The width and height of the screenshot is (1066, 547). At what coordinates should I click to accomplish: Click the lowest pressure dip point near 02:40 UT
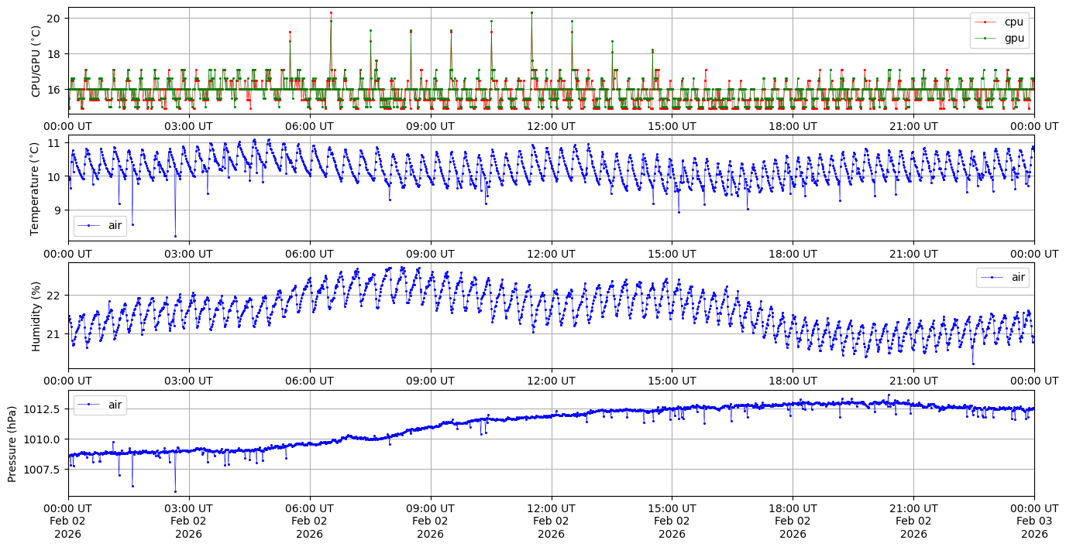[175, 491]
